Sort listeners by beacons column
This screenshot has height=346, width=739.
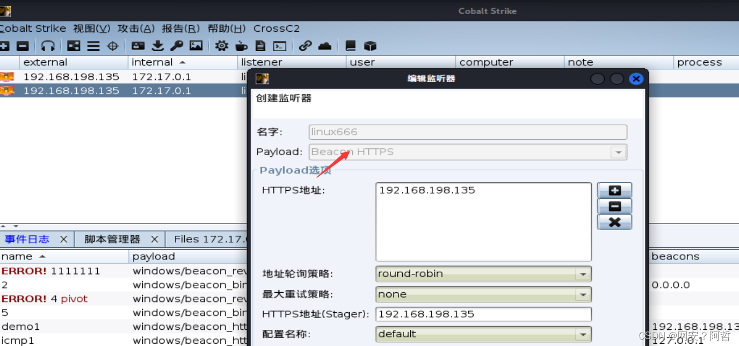click(x=693, y=256)
